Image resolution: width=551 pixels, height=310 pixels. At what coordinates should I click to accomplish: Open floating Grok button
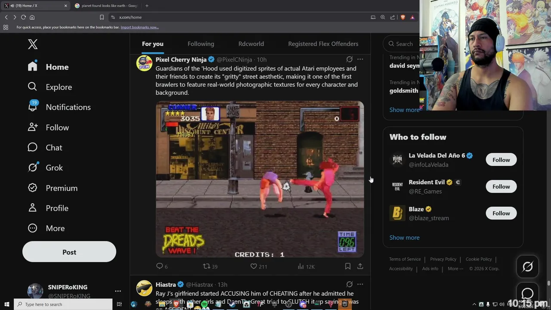tap(527, 267)
